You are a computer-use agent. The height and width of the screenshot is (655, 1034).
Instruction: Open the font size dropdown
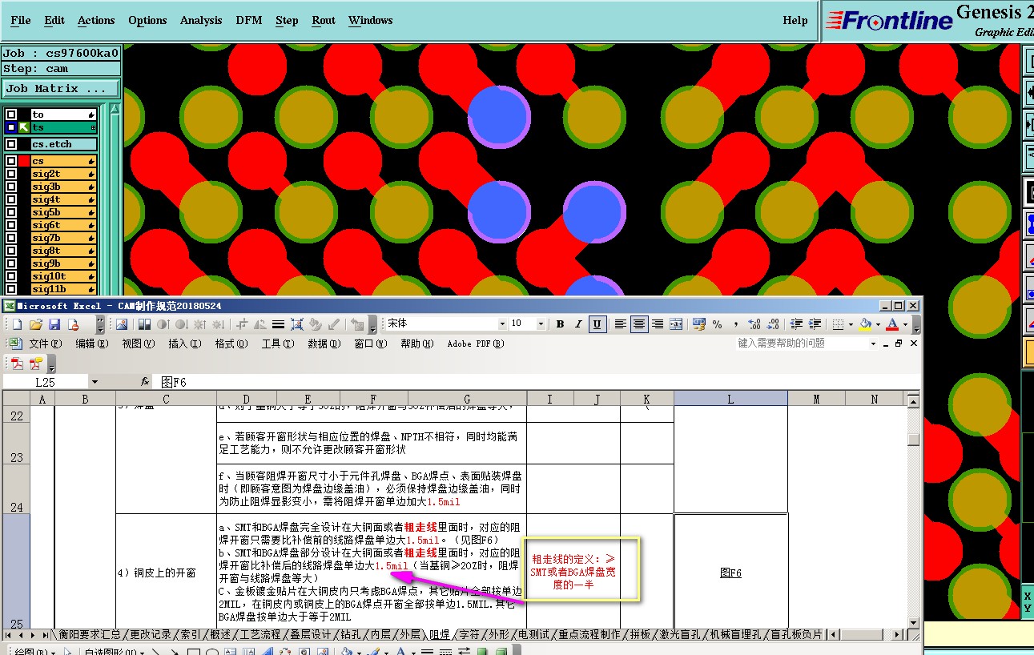tap(541, 324)
